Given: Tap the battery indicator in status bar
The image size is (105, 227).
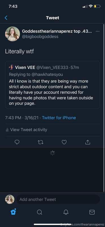Looking at the screenshot, I should (x=97, y=6).
